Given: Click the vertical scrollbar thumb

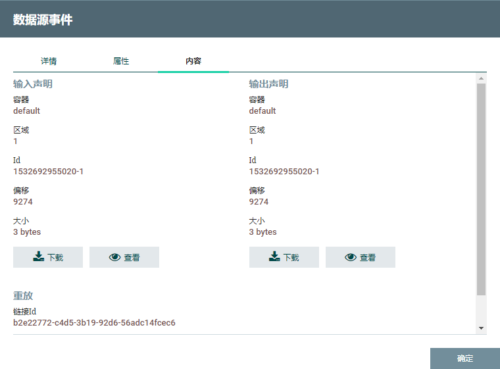Looking at the screenshot, I should click(481, 187).
